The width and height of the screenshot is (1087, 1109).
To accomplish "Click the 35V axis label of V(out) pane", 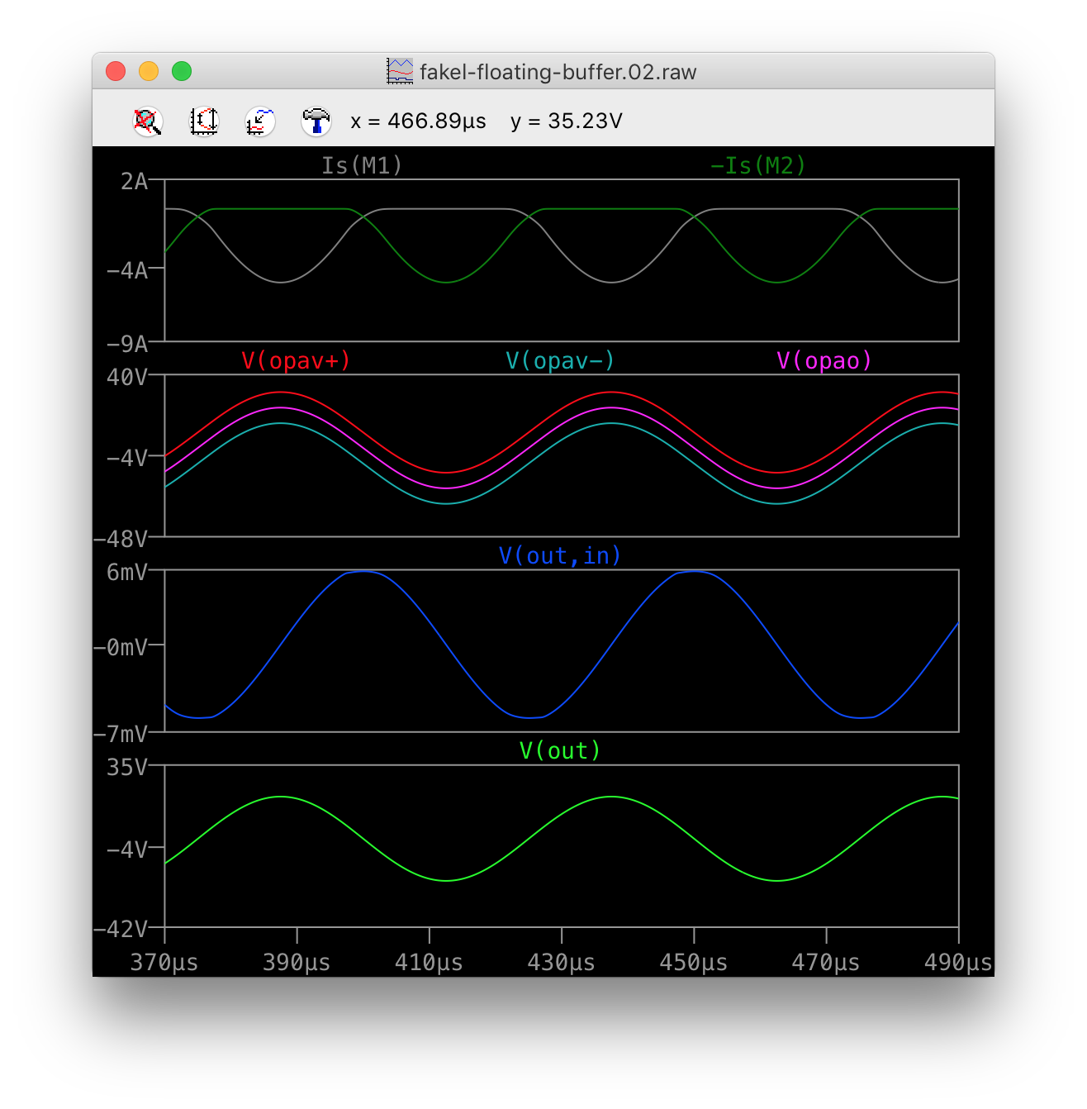I will click(x=127, y=767).
